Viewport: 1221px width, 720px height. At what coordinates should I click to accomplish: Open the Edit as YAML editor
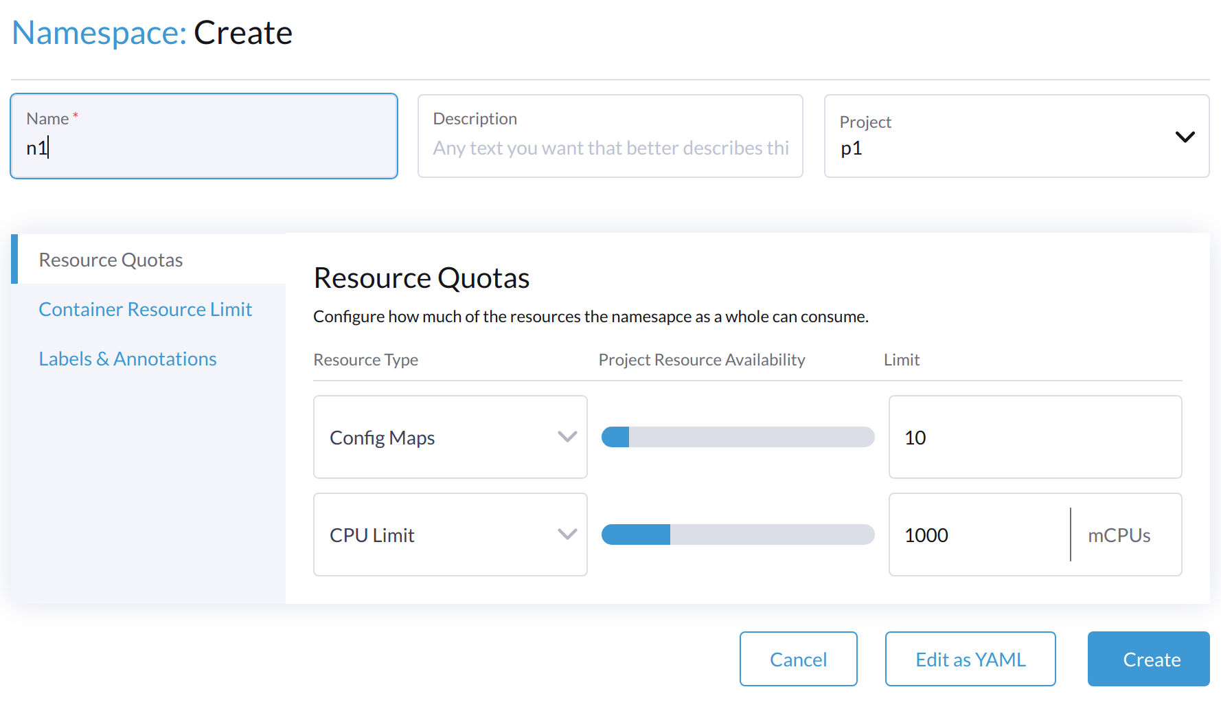click(x=970, y=659)
